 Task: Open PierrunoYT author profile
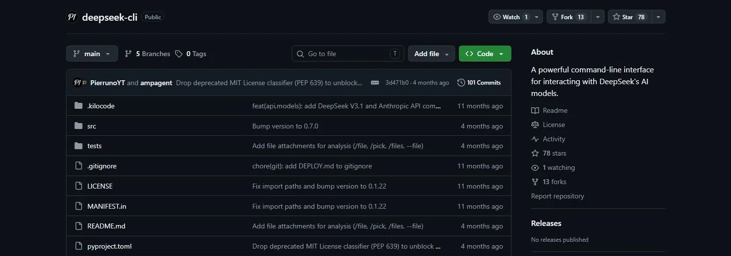coord(107,83)
